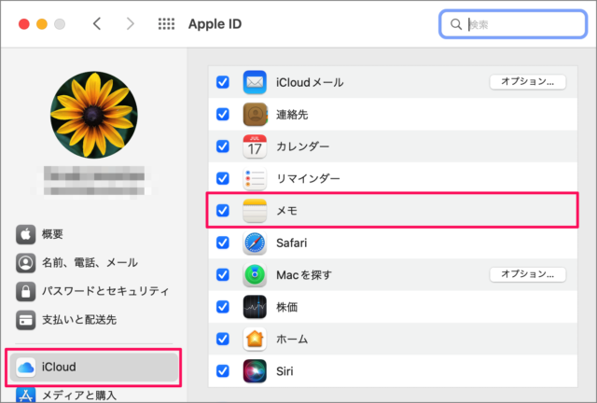Click the Macを探す label text
Image resolution: width=597 pixels, height=403 pixels.
coord(304,274)
